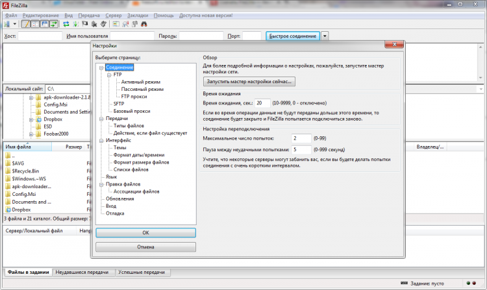487x290 pixels.
Task: Toggle transfer queue display icon
Action: pos(54,24)
